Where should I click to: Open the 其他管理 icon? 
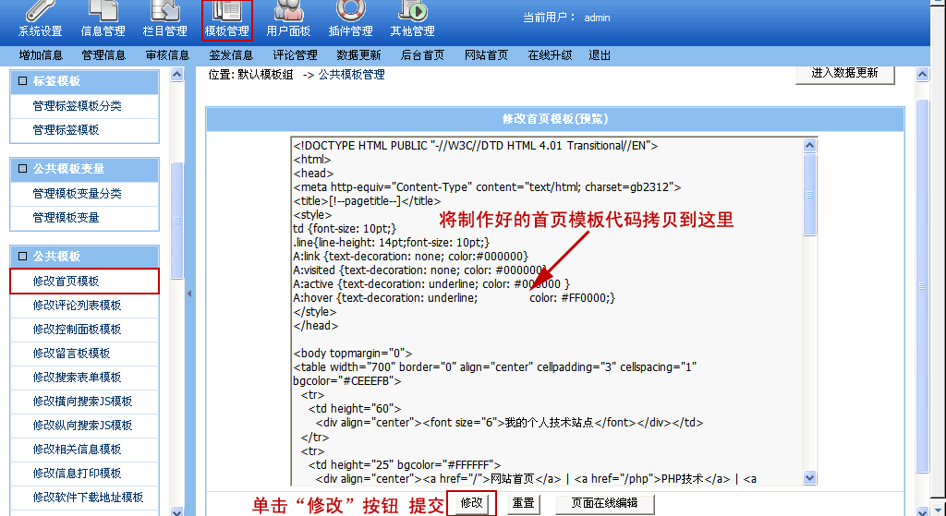coord(412,20)
